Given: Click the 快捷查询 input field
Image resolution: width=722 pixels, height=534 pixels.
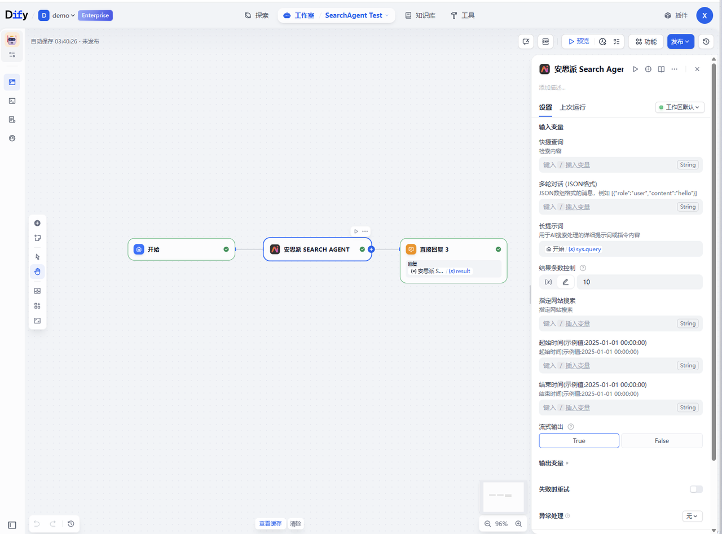Looking at the screenshot, I should [x=621, y=165].
